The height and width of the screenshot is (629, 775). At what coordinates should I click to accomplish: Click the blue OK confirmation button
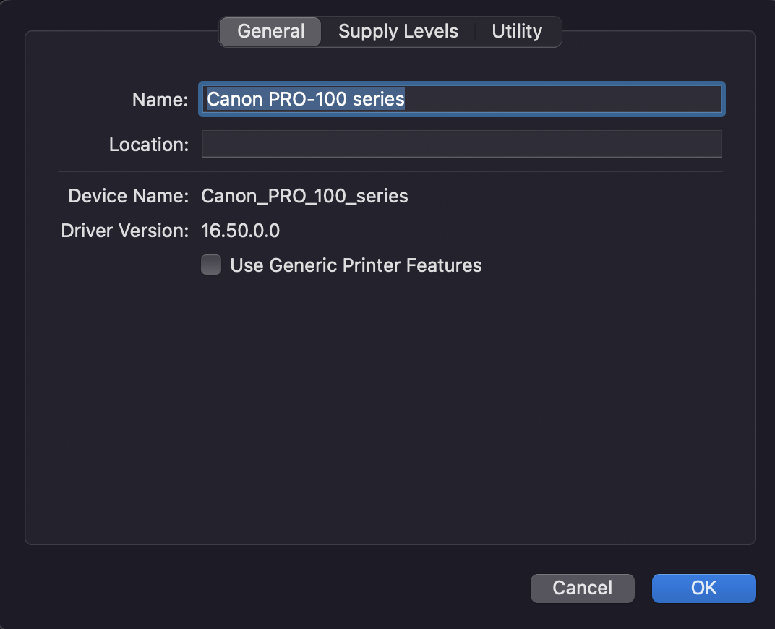[703, 588]
